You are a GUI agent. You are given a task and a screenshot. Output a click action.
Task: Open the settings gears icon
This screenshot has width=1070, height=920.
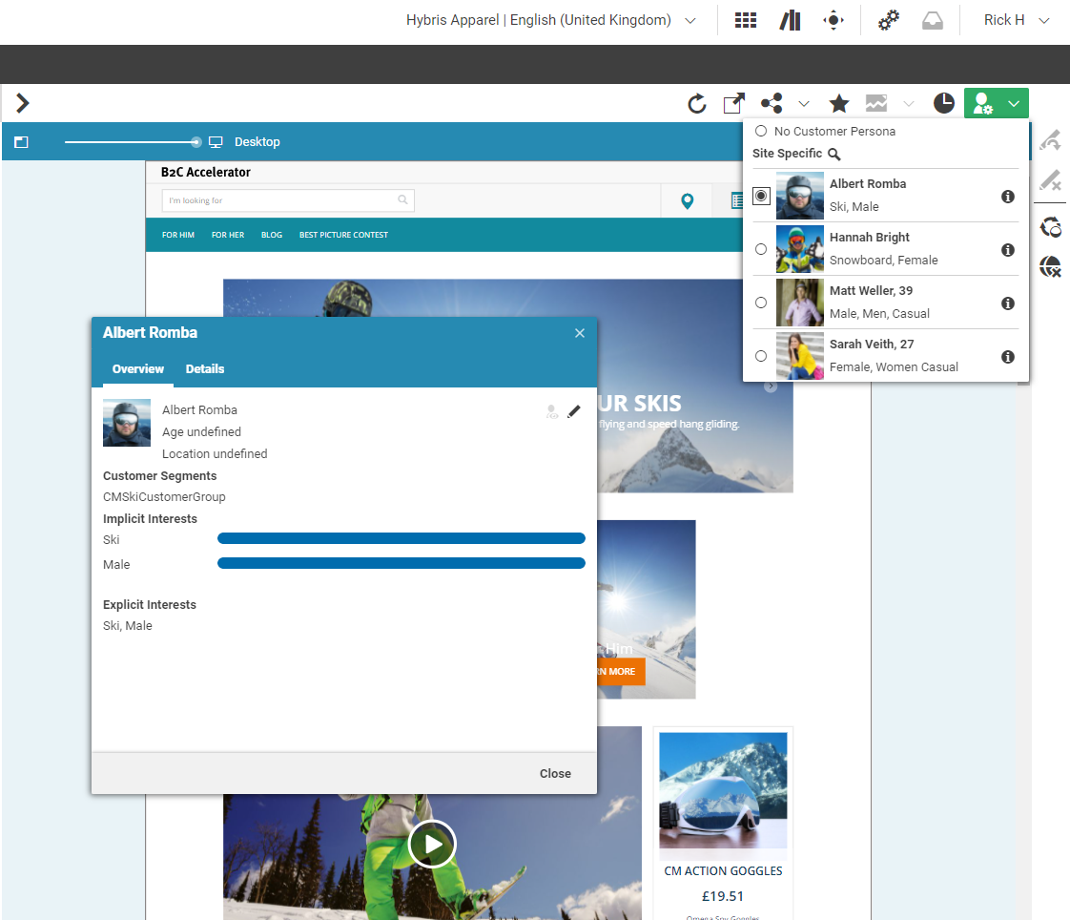tap(888, 19)
